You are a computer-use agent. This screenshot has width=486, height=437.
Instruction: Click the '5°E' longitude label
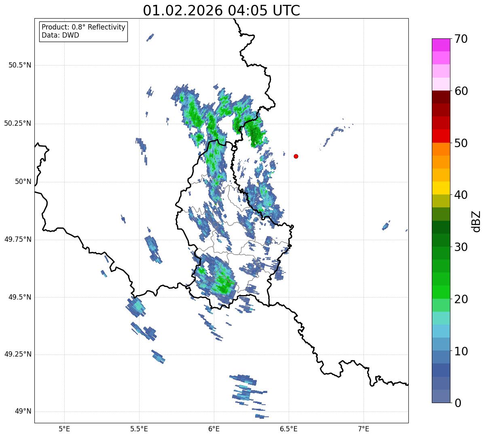[x=64, y=429]
